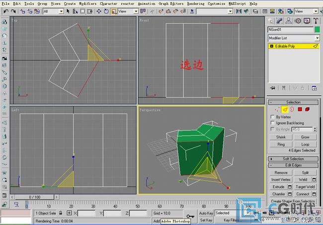Enable the Ignore Backfacing checkbox

tap(272, 123)
